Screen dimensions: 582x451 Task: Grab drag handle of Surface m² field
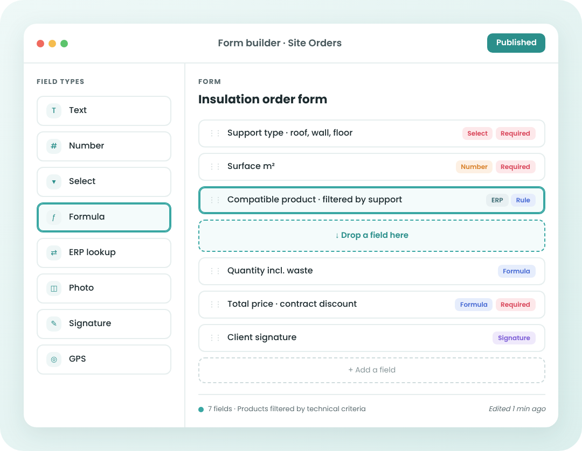(215, 166)
